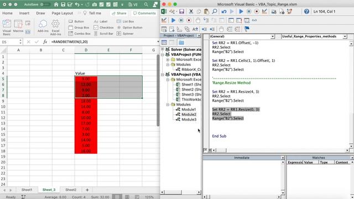Undo last action in Excel toolbar
This screenshot has width=354, height=199.
pyautogui.click(x=77, y=4)
